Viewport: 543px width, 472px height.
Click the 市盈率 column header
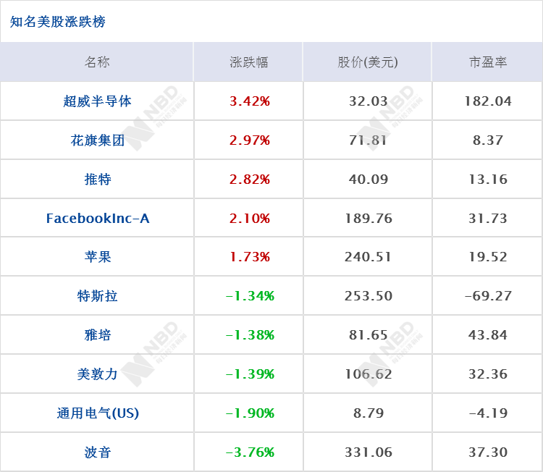(487, 62)
